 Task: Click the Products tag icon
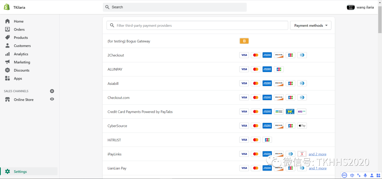pos(7,37)
